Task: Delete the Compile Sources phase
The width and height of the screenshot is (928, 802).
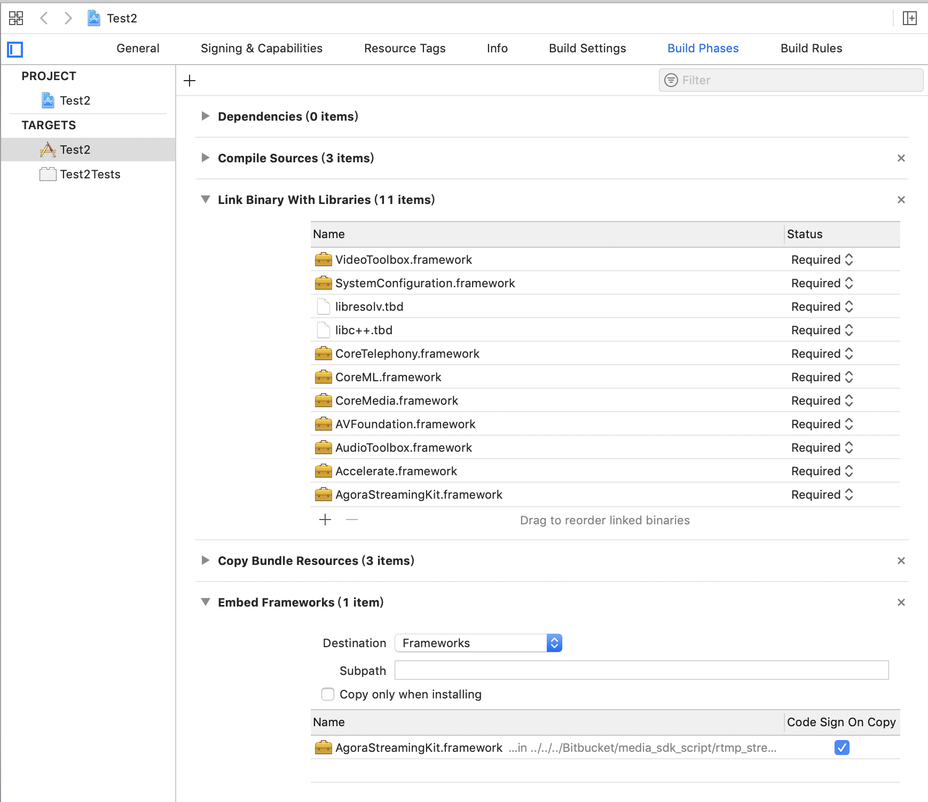Action: 901,158
